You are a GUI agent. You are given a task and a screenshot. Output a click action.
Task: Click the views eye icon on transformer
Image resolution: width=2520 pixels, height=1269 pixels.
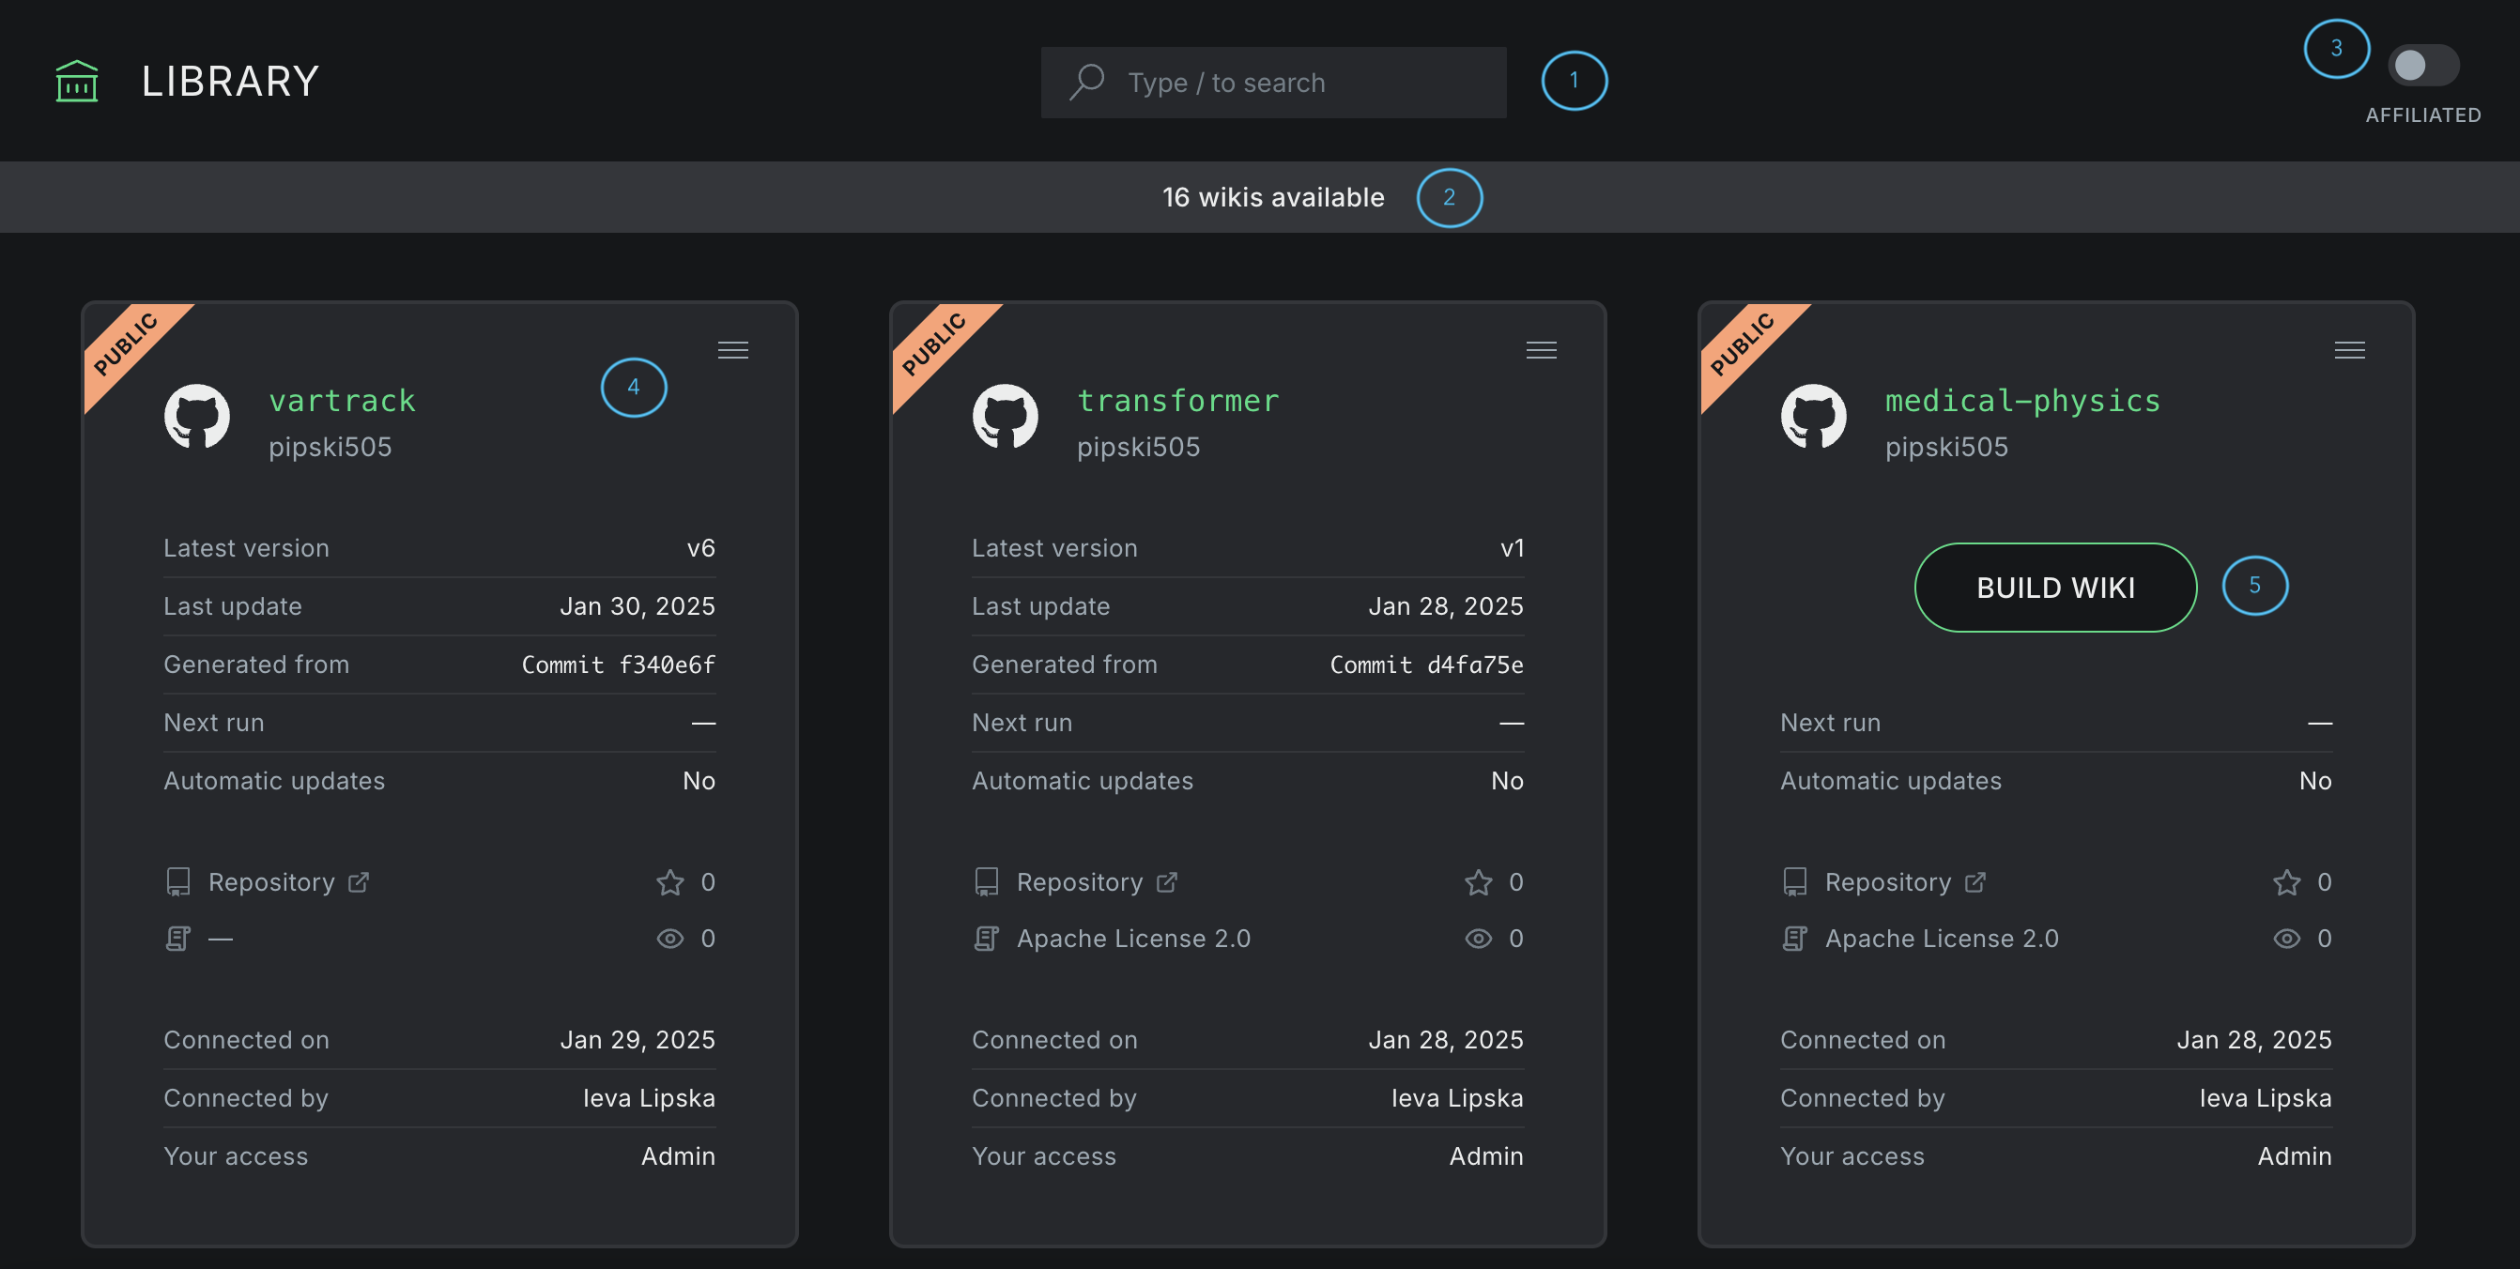(1478, 939)
